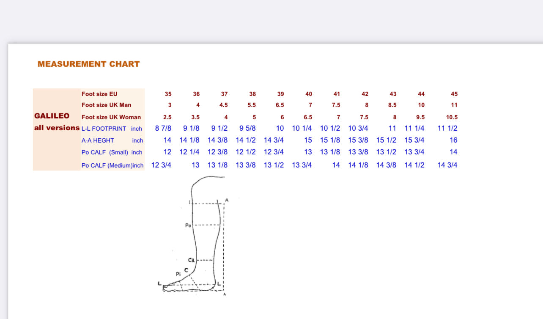Image resolution: width=543 pixels, height=319 pixels.
Task: Select A-A height value 15 1/8
Action: click(x=330, y=140)
